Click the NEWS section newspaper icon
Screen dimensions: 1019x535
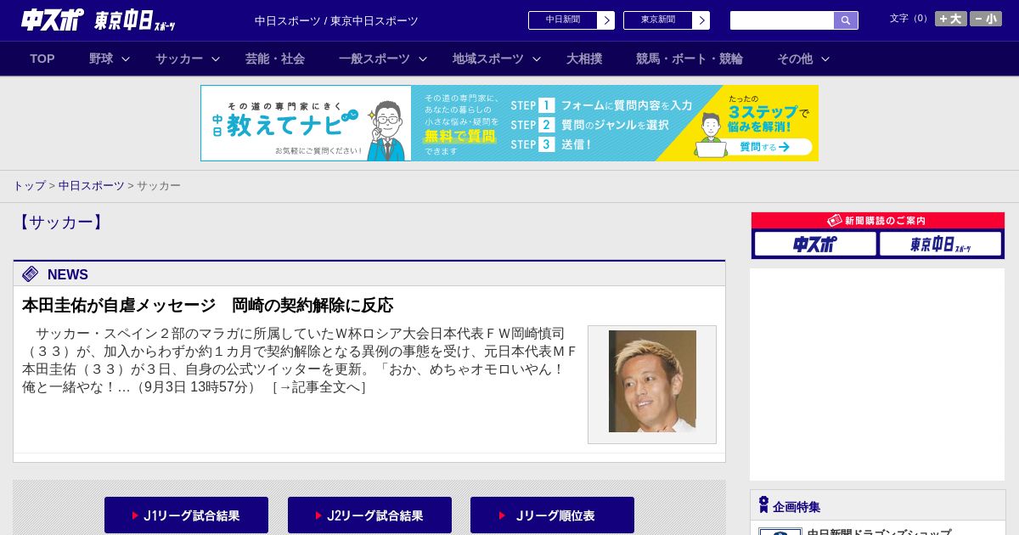click(x=31, y=273)
